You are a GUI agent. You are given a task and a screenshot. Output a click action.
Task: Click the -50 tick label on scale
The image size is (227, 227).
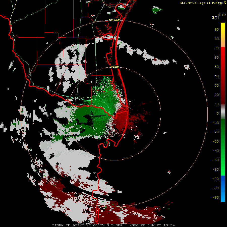[216, 160]
